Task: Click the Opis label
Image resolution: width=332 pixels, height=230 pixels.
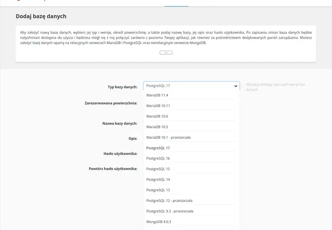Action: pyautogui.click(x=133, y=138)
